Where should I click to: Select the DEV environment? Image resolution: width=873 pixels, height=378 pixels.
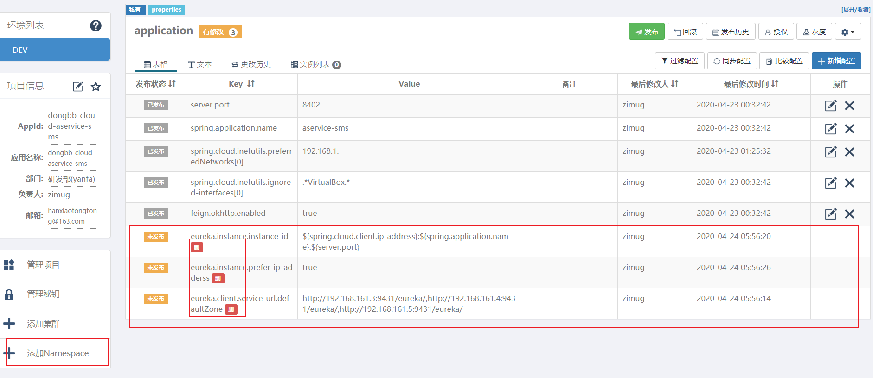pos(55,50)
